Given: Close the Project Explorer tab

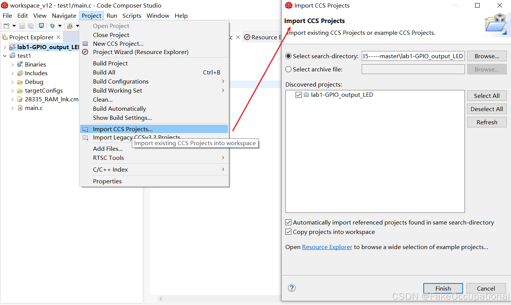Looking at the screenshot, I should click(x=58, y=37).
